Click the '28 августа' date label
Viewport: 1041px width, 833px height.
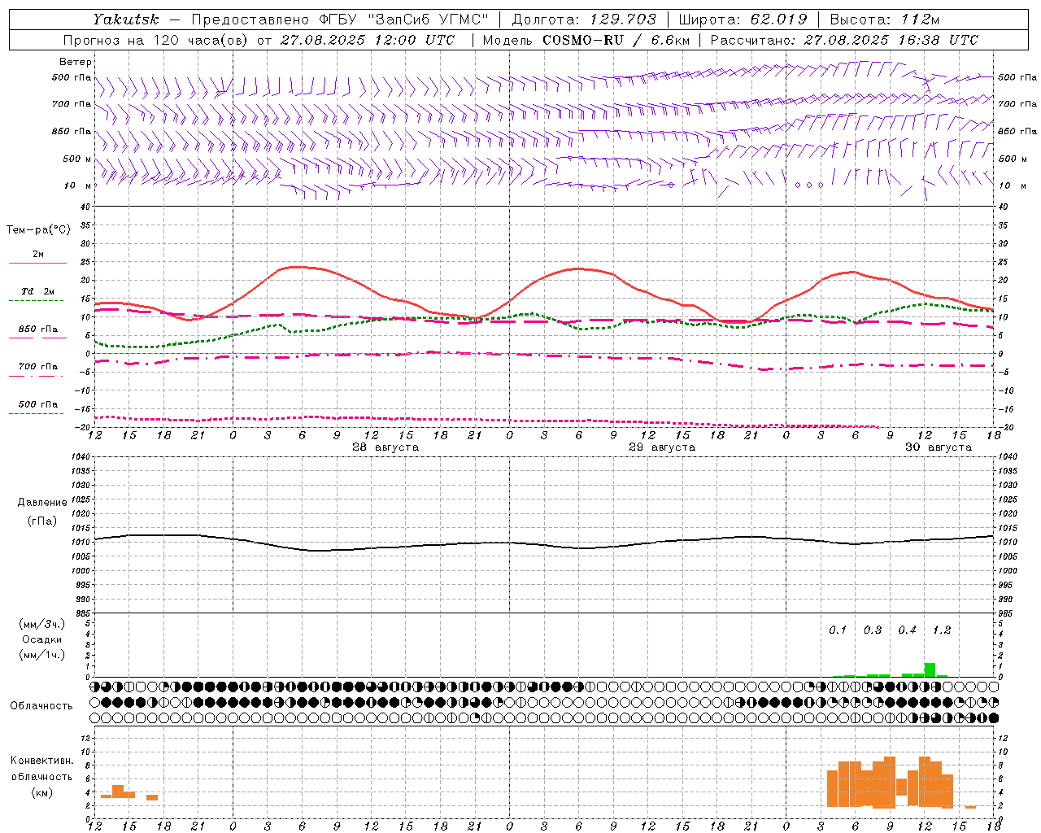tap(385, 447)
